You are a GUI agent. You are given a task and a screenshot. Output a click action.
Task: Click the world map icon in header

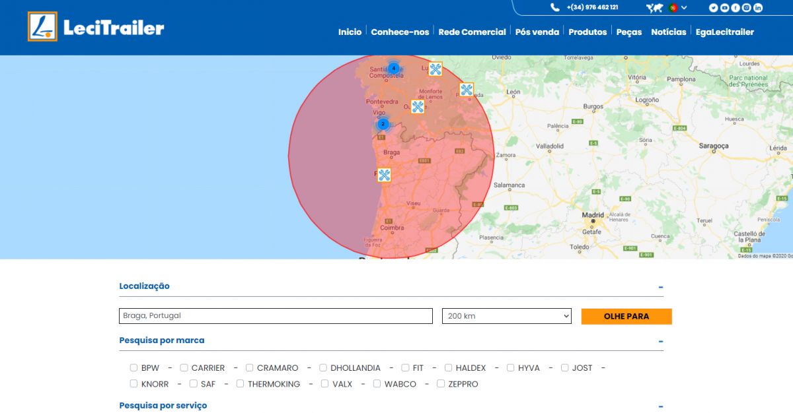click(x=654, y=8)
